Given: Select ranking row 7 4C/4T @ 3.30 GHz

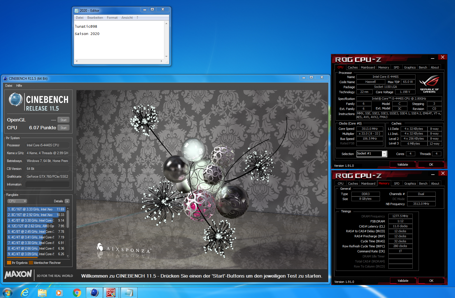Looking at the screenshot, I should [x=36, y=243].
